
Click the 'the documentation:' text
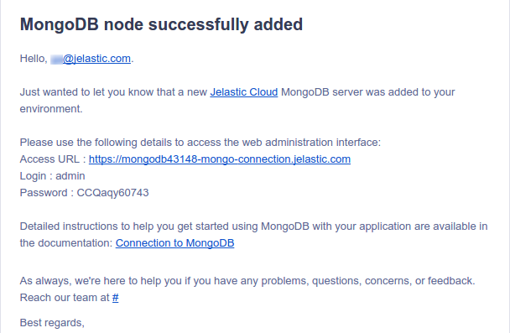point(66,243)
